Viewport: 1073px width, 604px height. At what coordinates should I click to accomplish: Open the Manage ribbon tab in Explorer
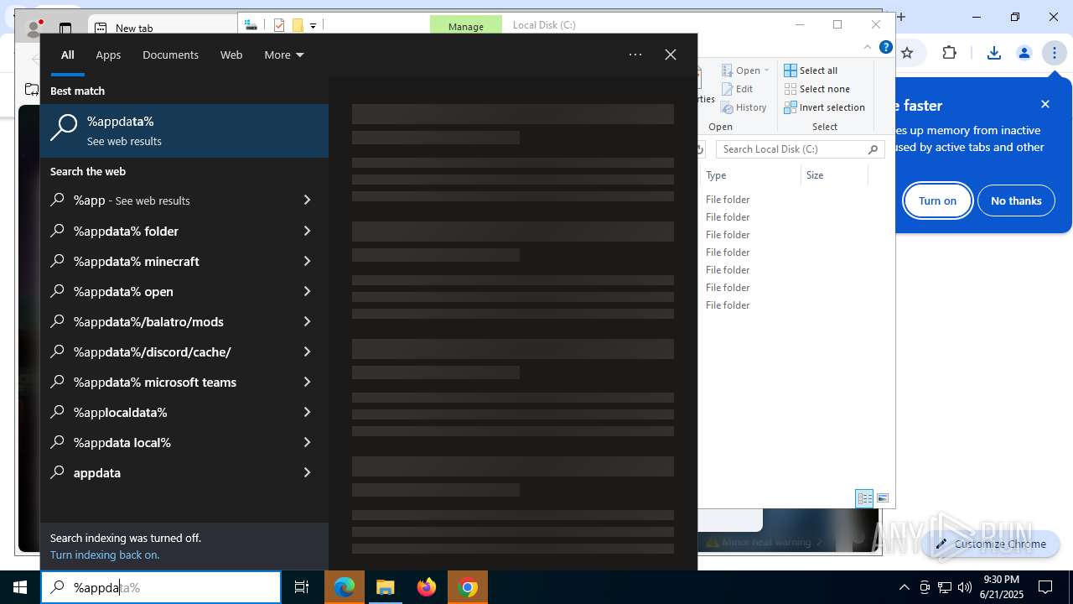pyautogui.click(x=466, y=26)
